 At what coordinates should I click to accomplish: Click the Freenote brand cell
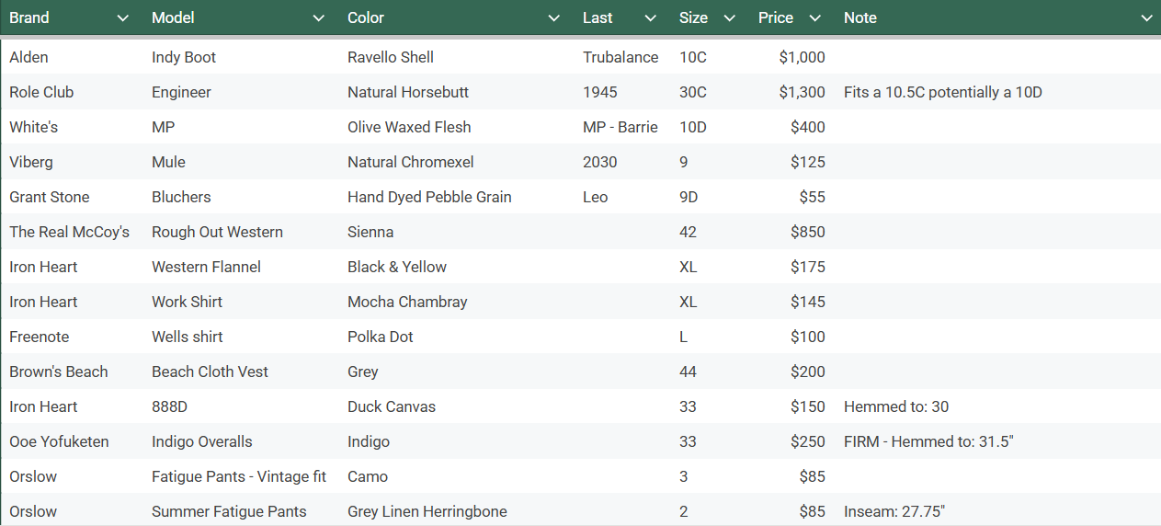point(40,337)
